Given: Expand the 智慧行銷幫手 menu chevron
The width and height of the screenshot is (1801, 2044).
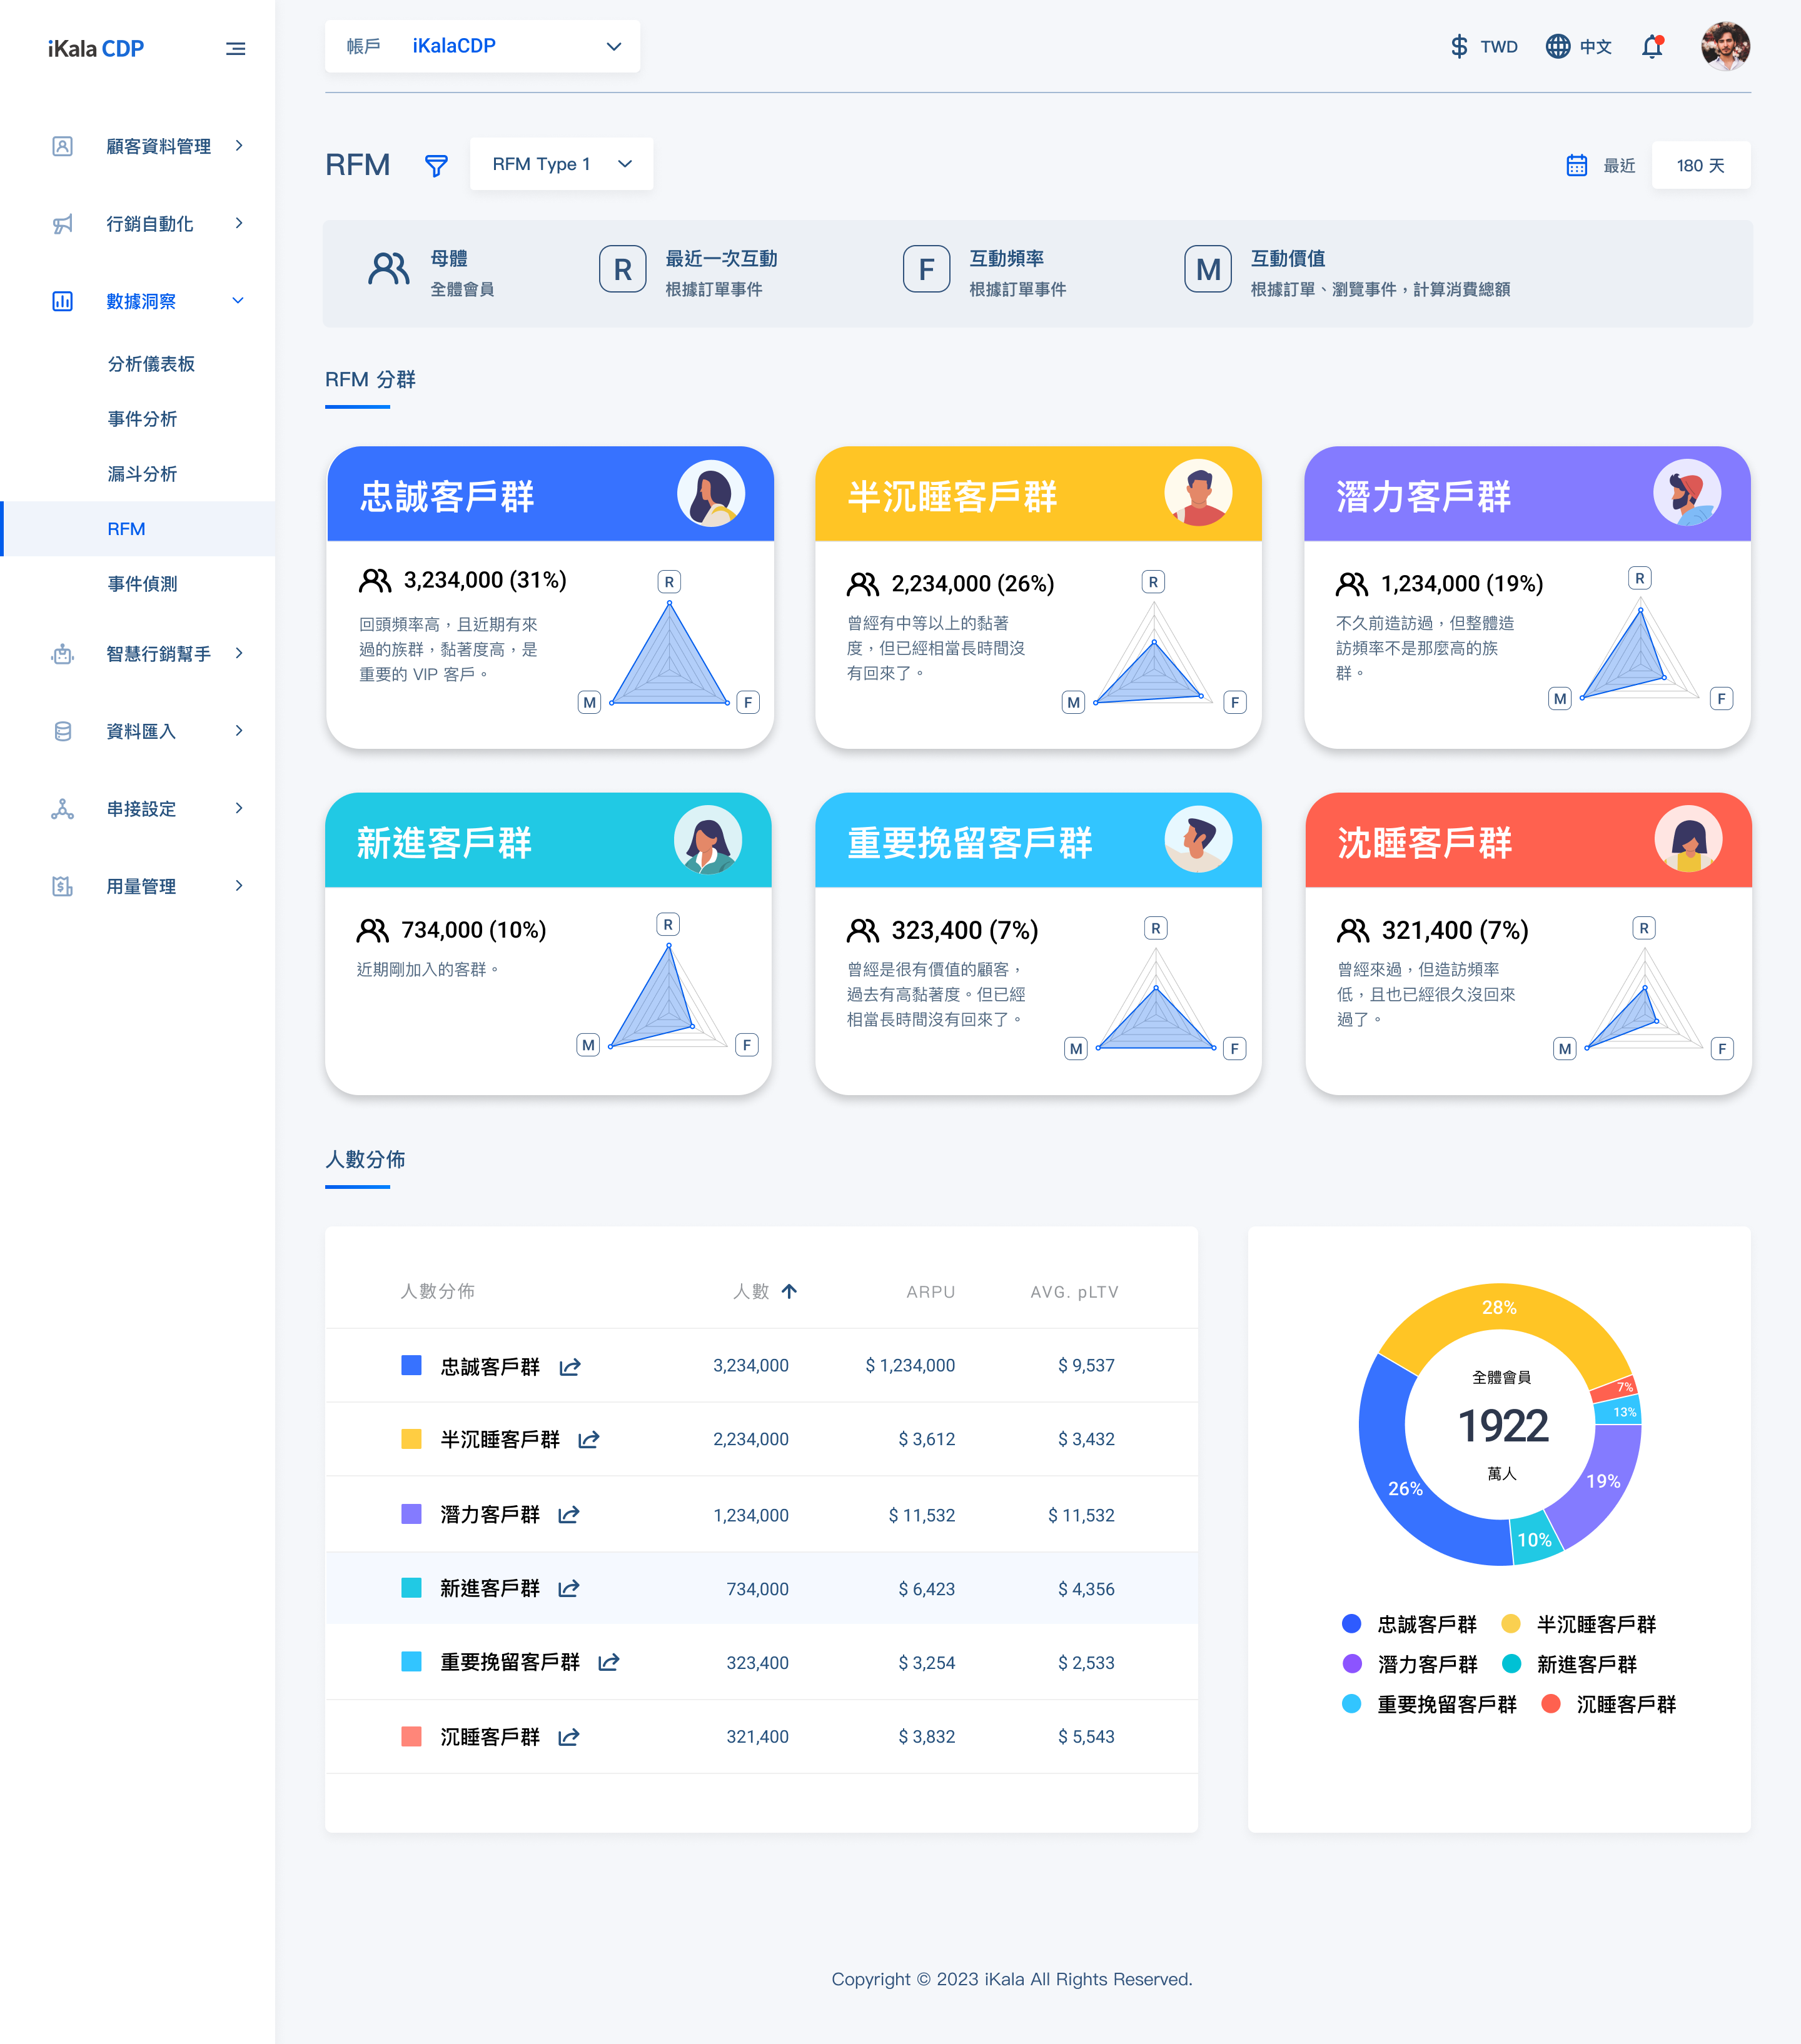Looking at the screenshot, I should [238, 653].
